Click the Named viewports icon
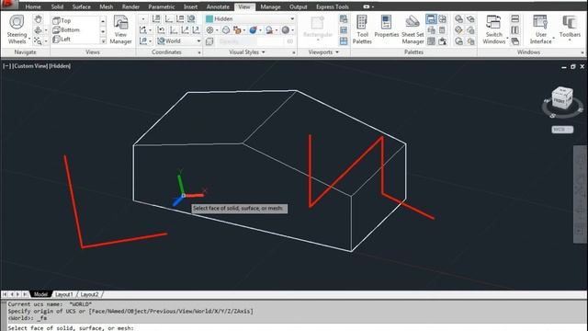This screenshot has height=331, width=588. (344, 18)
